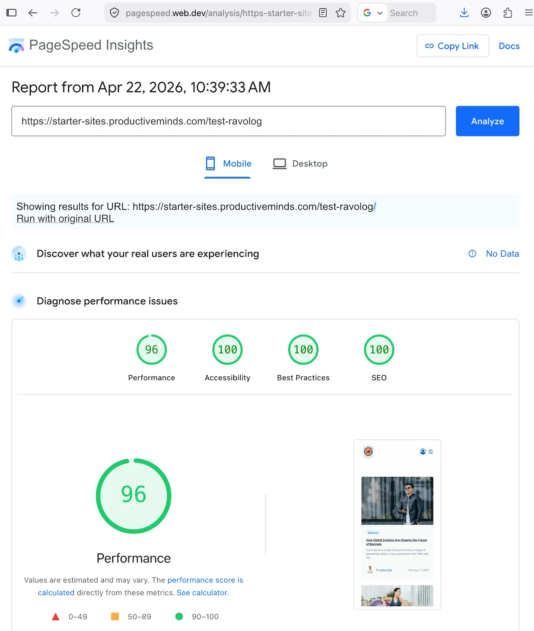Click the Copy Link button

(453, 46)
